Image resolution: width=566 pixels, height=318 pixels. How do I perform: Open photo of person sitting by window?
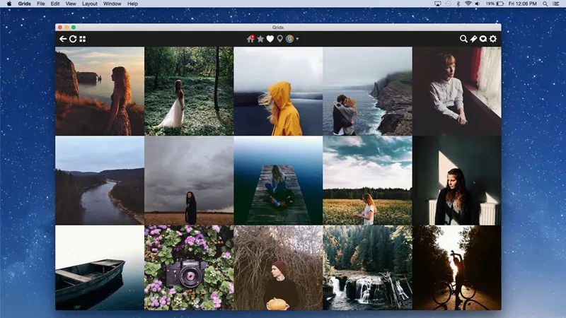[x=456, y=91]
